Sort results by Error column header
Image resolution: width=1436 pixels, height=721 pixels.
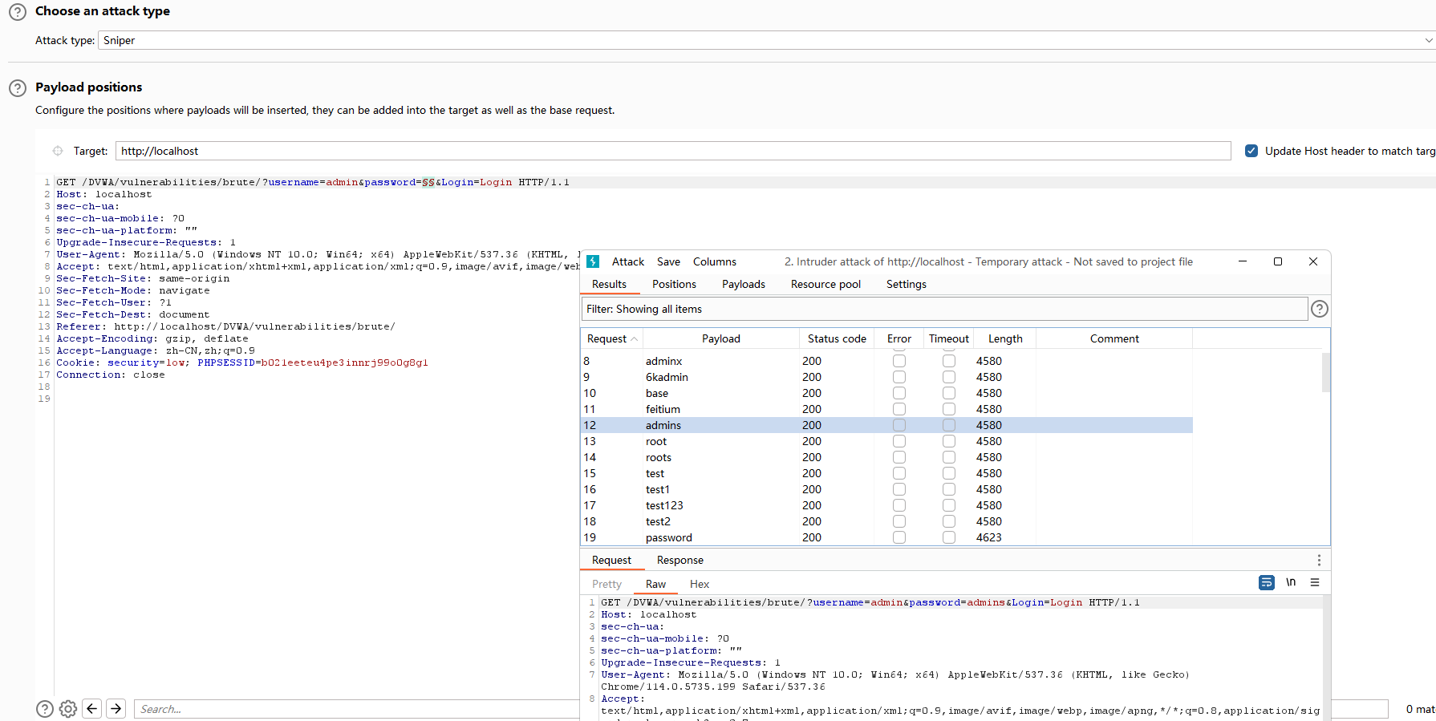899,338
